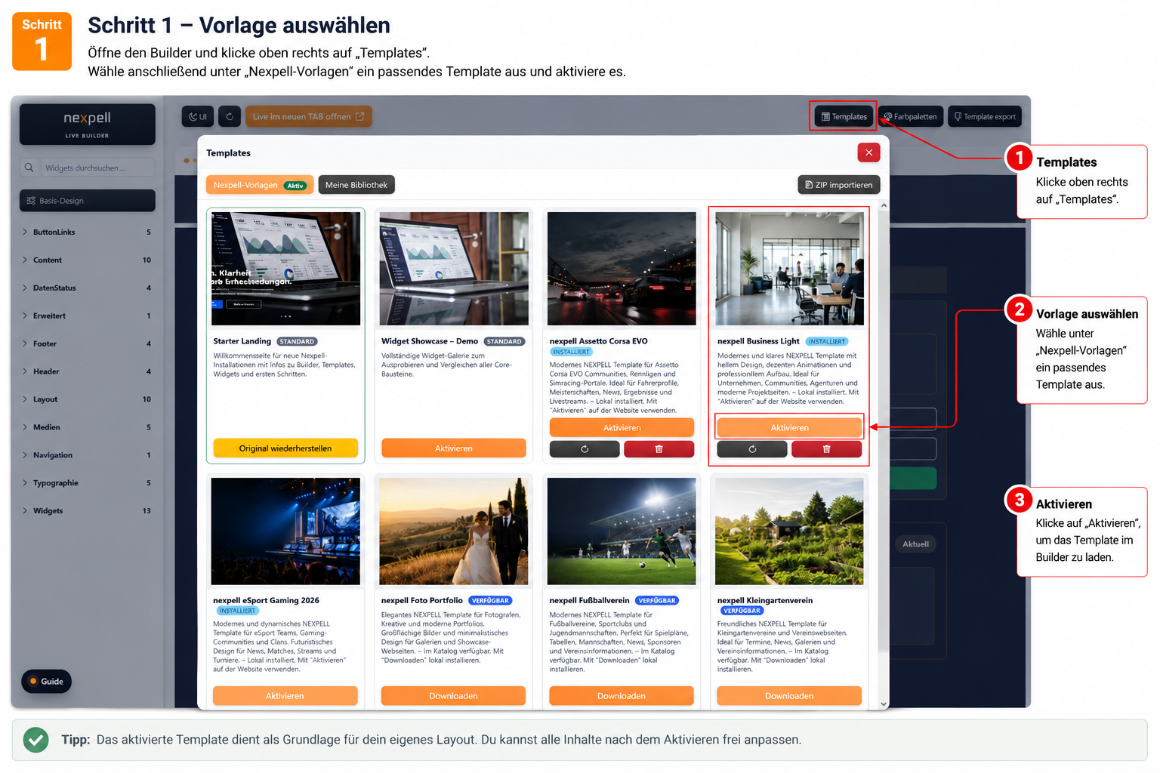Expand the Content category
Screen dimensions: 1160x773
[88, 260]
